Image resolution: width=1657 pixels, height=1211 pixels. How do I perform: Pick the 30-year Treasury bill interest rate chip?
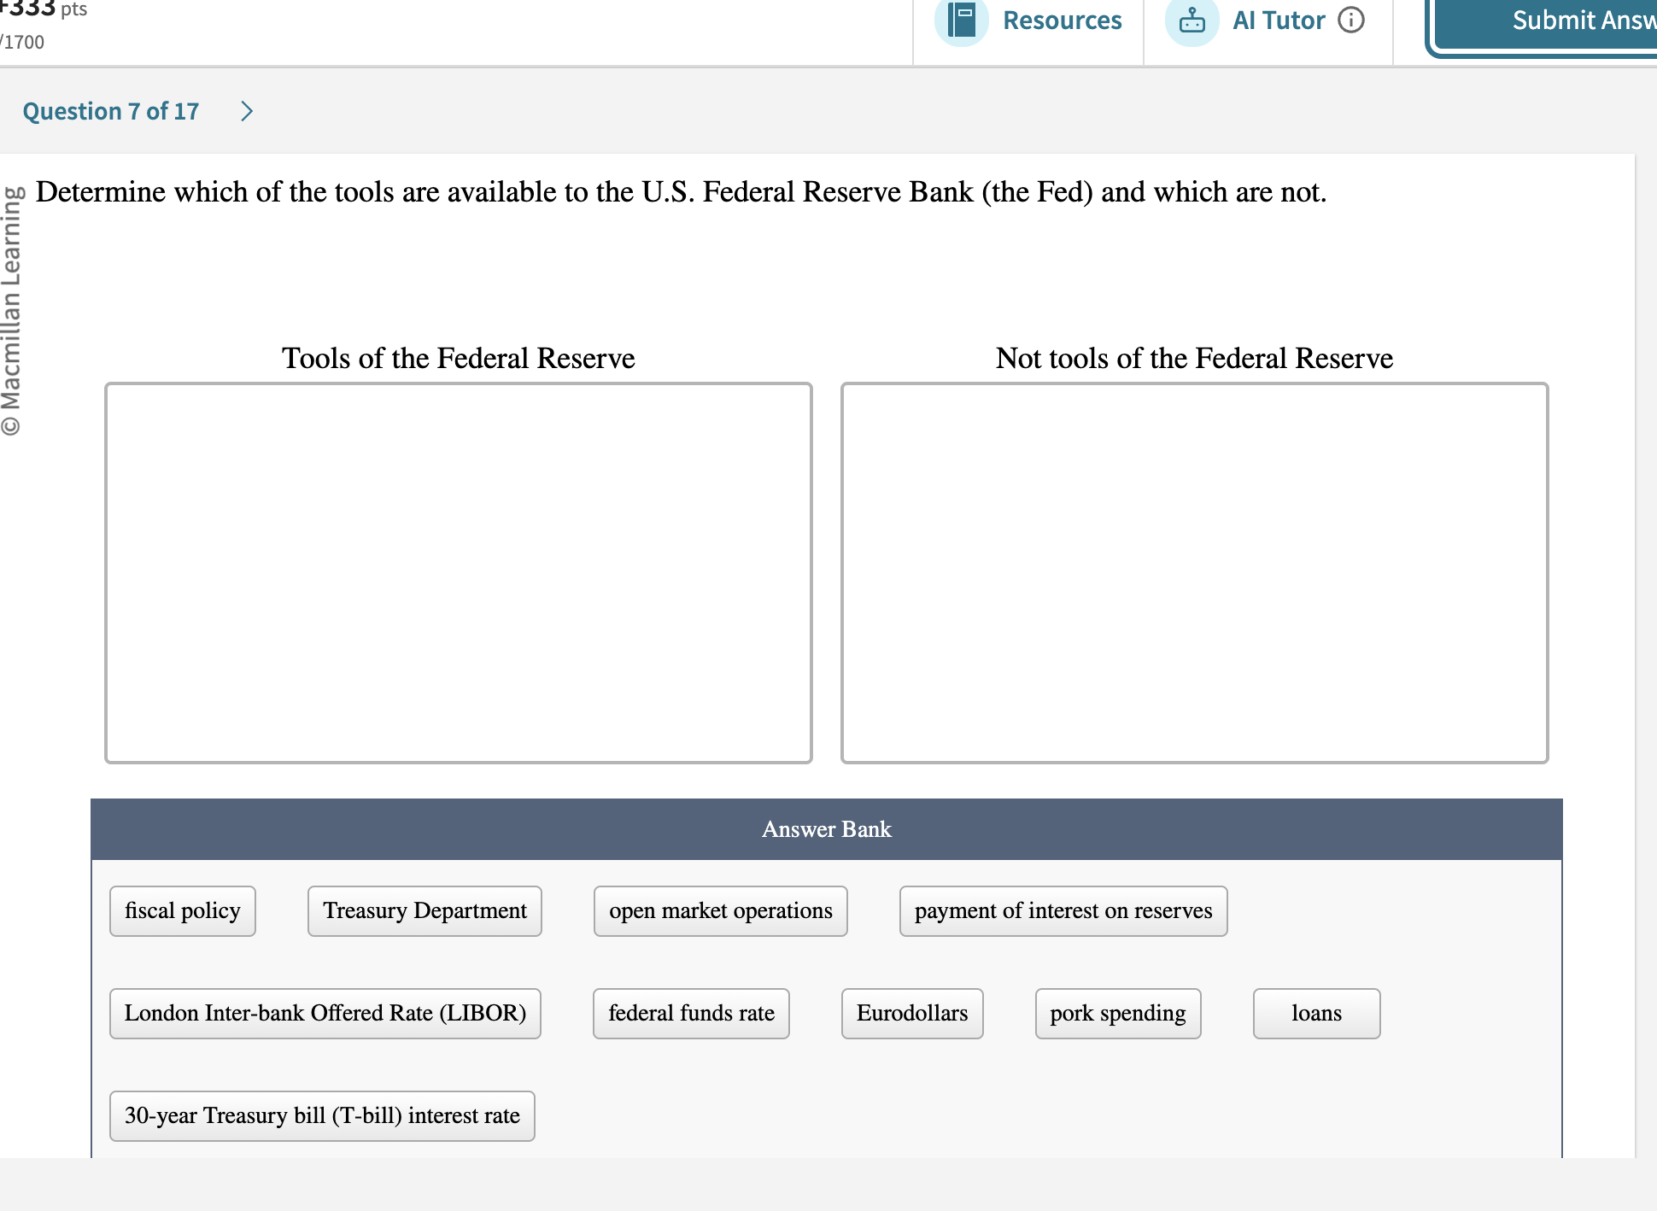[322, 1116]
